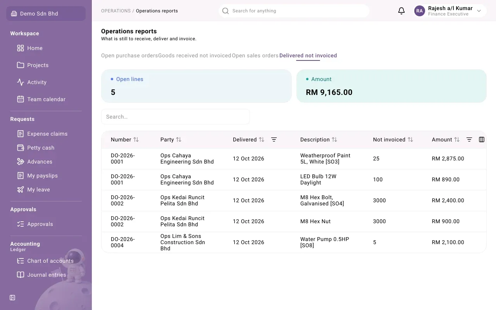496x310 pixels.
Task: Select the Delivered not invoiced tab
Action: coord(308,55)
